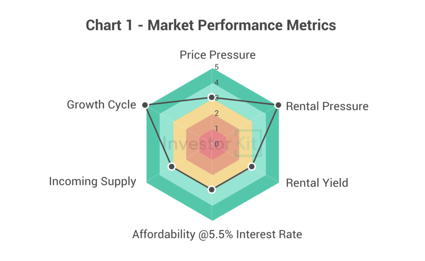Select the Growth Cycle data point marker
Viewport: 425px width, 261px height.
pyautogui.click(x=145, y=105)
